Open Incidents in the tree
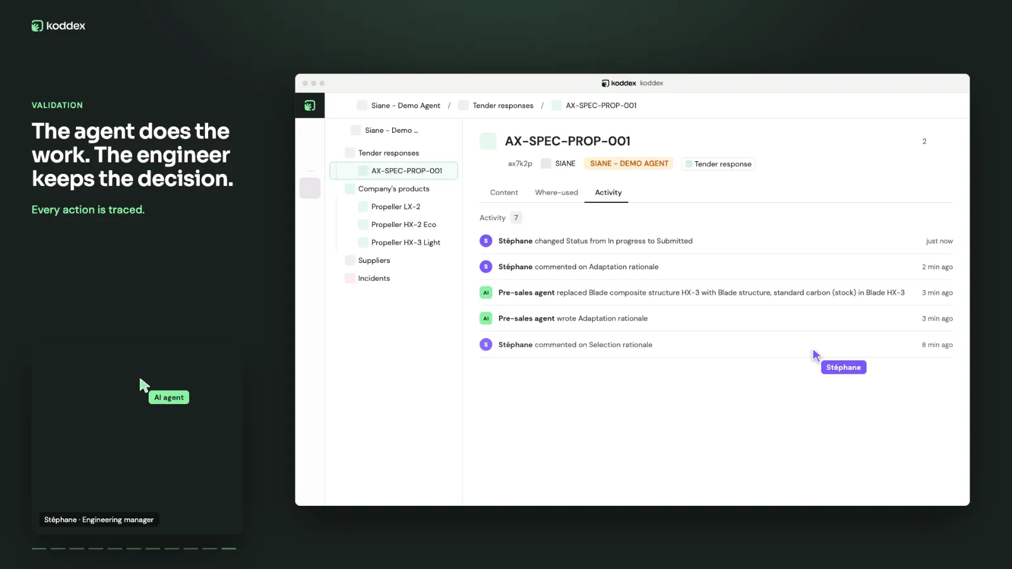1012x569 pixels. pyautogui.click(x=374, y=278)
